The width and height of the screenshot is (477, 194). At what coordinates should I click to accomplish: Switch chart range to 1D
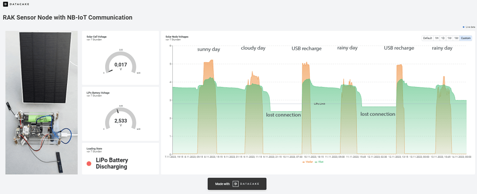click(443, 38)
